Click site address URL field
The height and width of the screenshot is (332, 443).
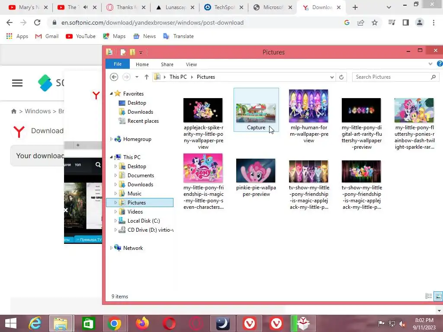coord(152,22)
